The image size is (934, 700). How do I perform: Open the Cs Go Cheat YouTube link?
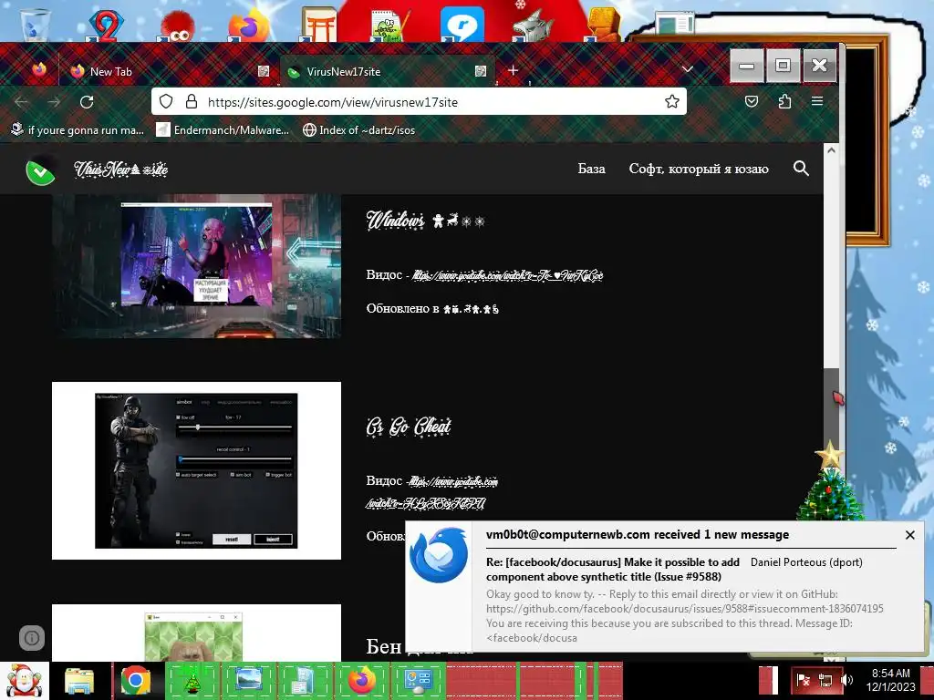[433, 491]
